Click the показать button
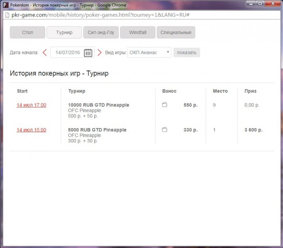This screenshot has width=283, height=248. [x=187, y=53]
